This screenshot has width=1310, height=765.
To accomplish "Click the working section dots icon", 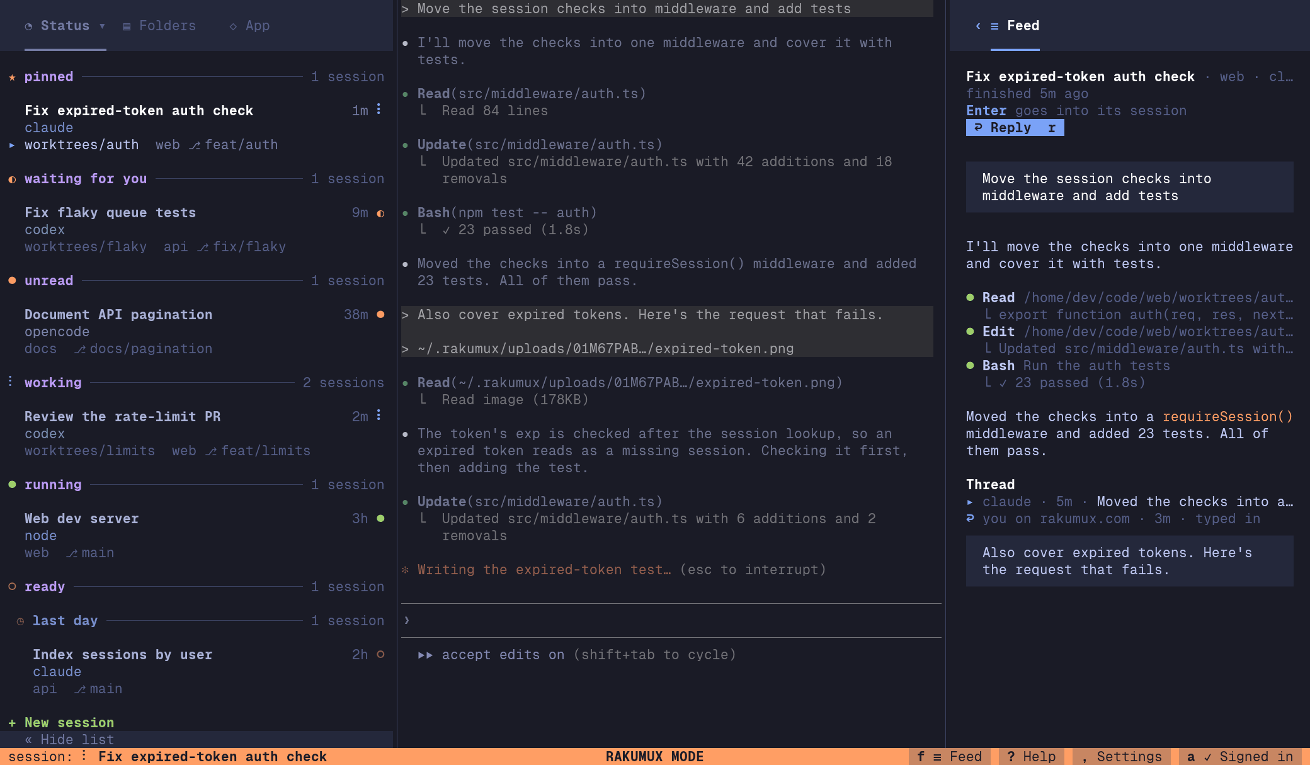I will click(10, 382).
